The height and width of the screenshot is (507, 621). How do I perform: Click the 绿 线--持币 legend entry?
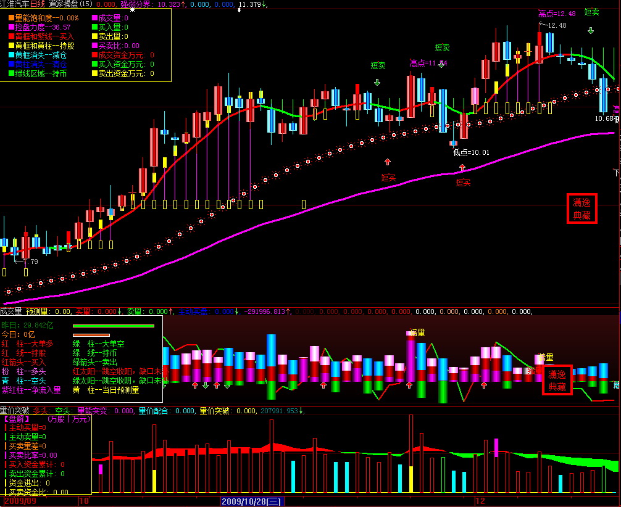(95, 353)
